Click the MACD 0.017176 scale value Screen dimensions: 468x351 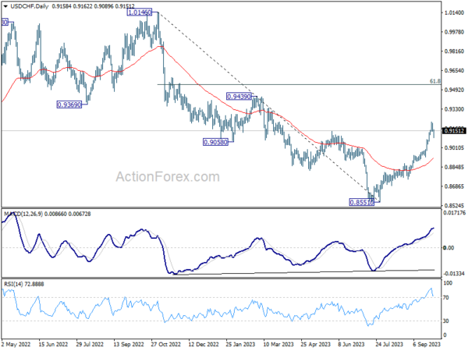pos(455,213)
